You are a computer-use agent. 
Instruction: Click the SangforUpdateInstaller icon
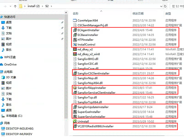[75, 107]
